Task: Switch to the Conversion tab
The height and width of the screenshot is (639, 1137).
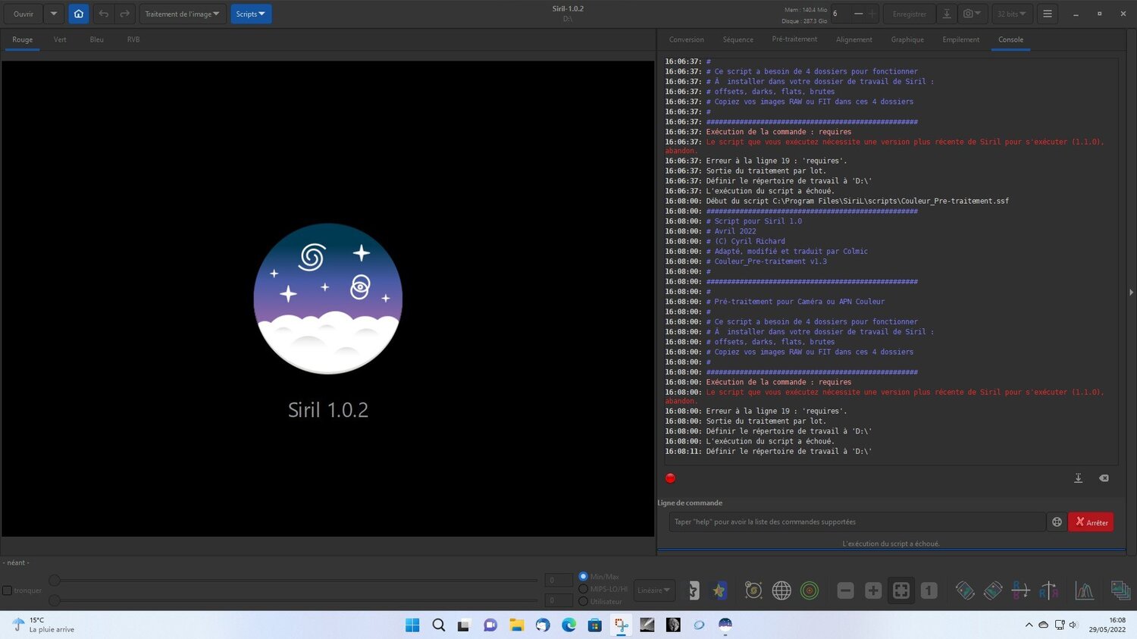Action: point(687,39)
